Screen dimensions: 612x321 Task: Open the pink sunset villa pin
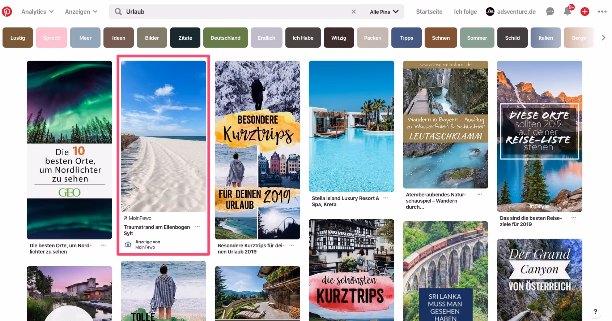click(x=69, y=294)
